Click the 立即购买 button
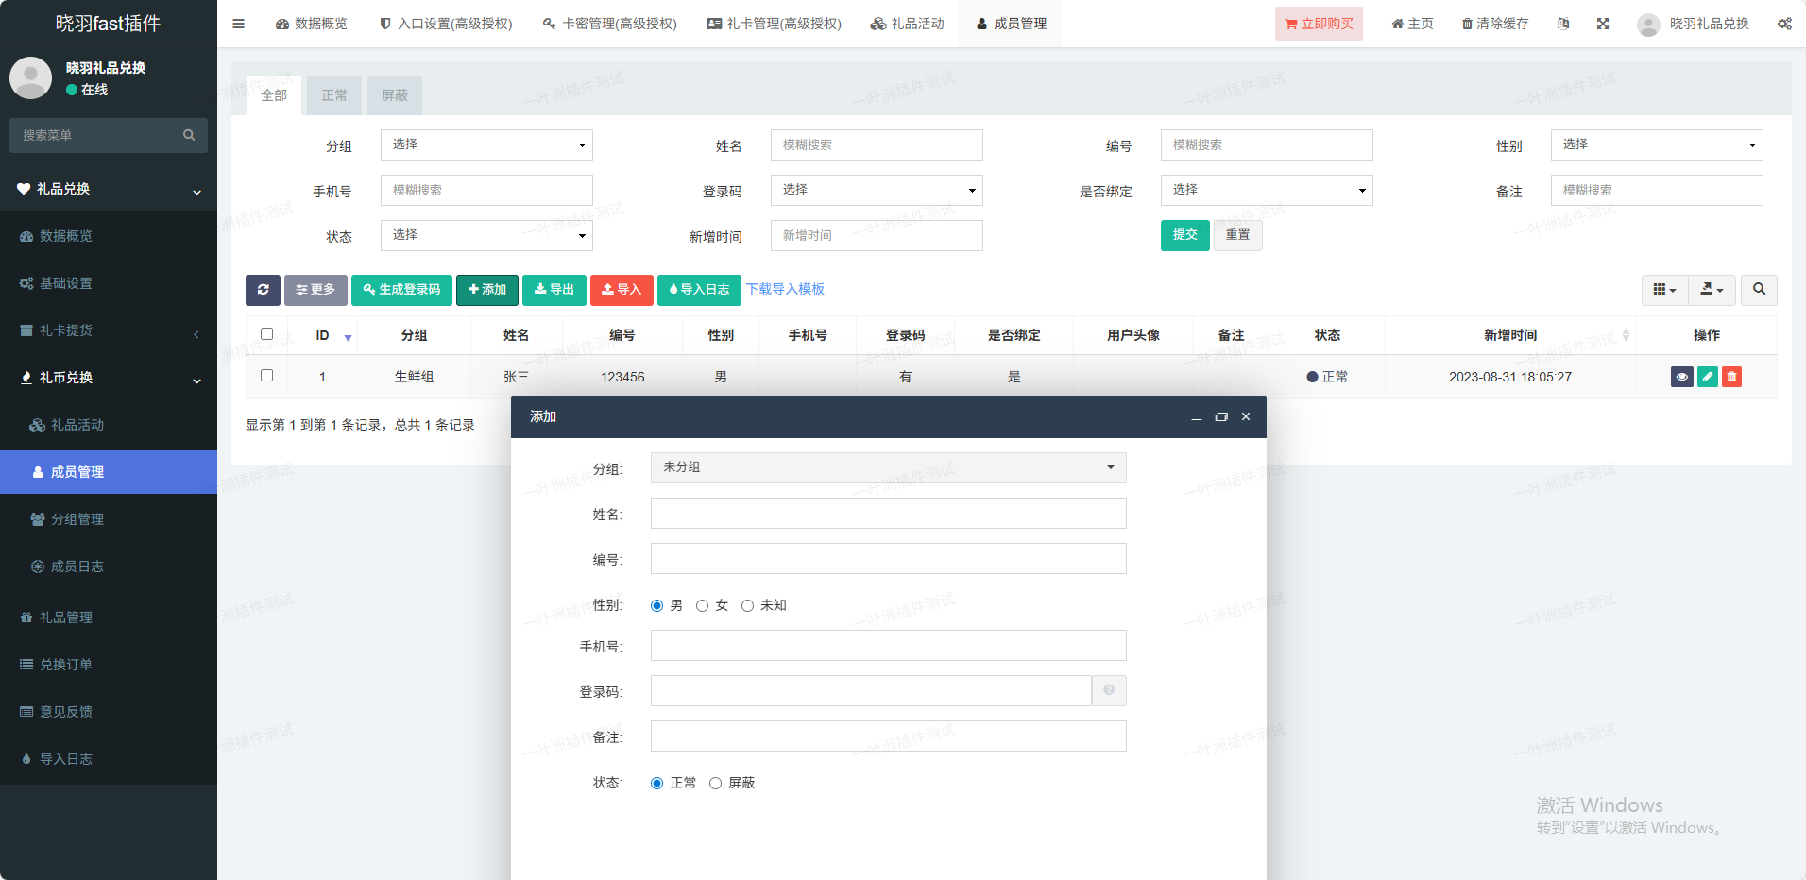The image size is (1806, 880). click(1319, 24)
